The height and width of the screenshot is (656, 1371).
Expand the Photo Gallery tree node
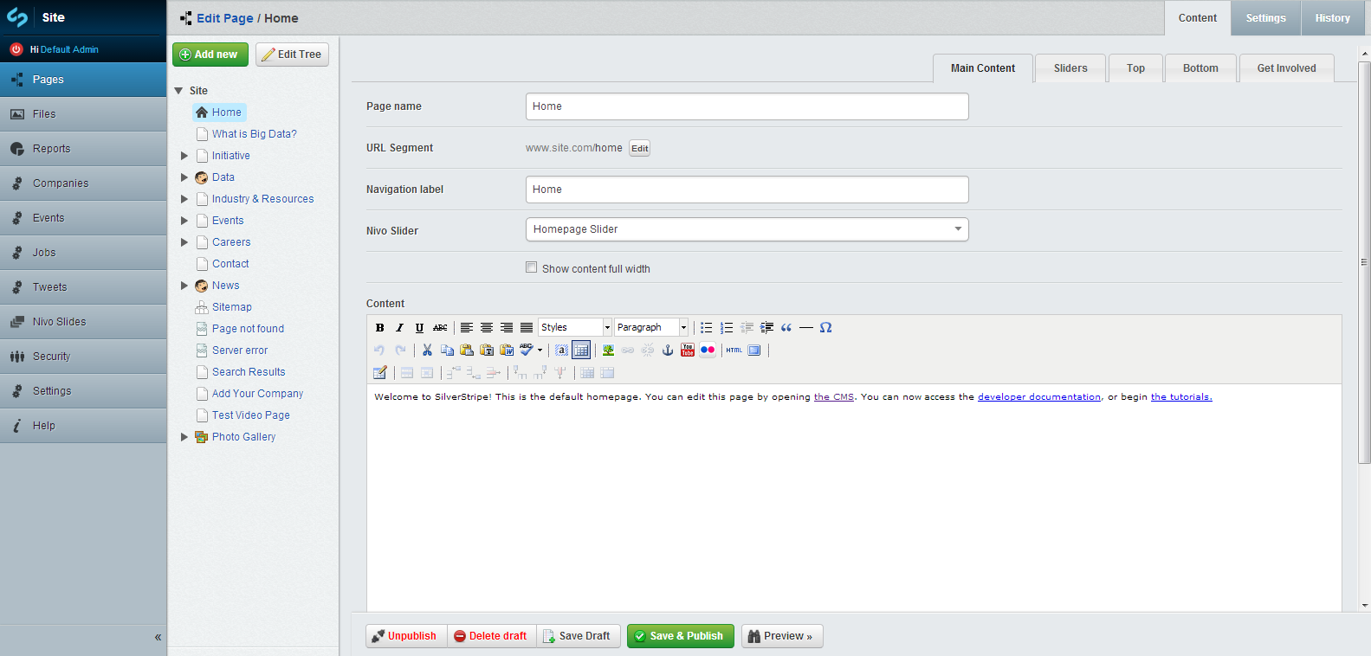[184, 437]
